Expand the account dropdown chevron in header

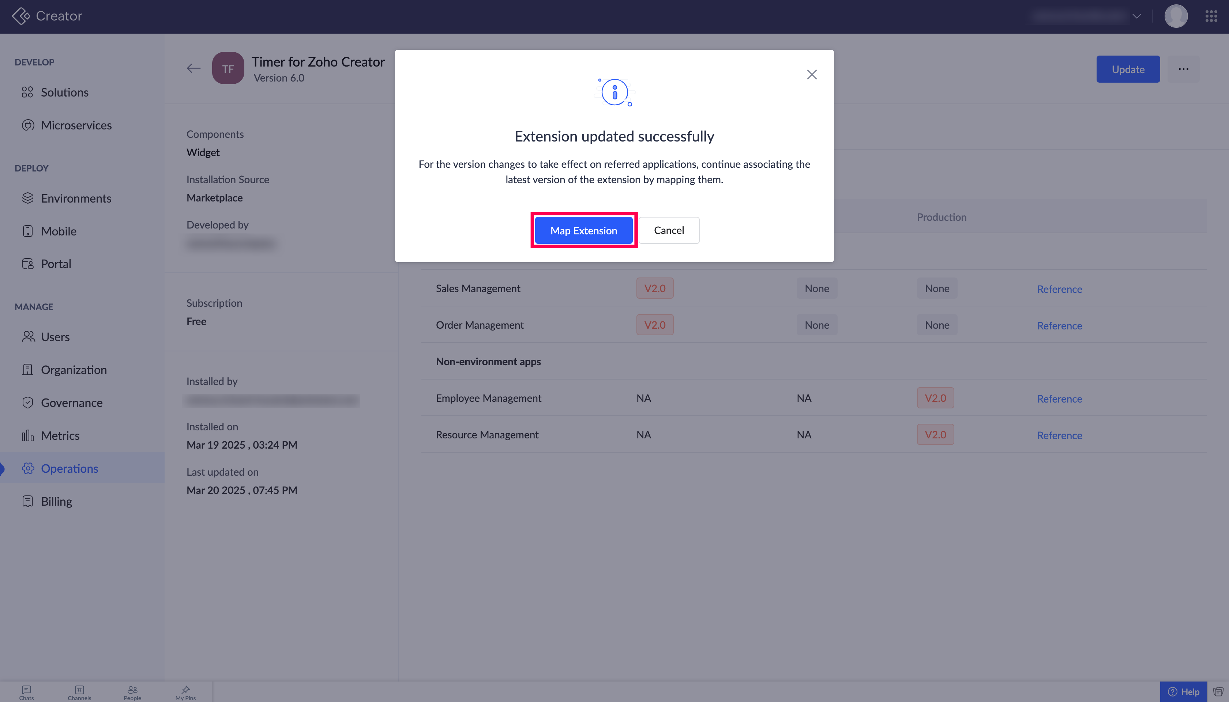1136,16
